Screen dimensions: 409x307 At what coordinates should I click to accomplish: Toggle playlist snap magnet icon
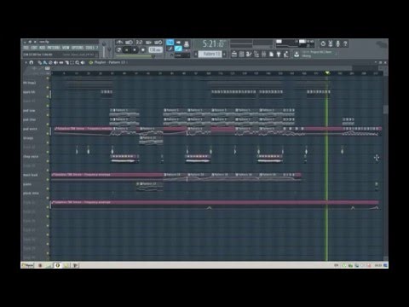click(32, 62)
